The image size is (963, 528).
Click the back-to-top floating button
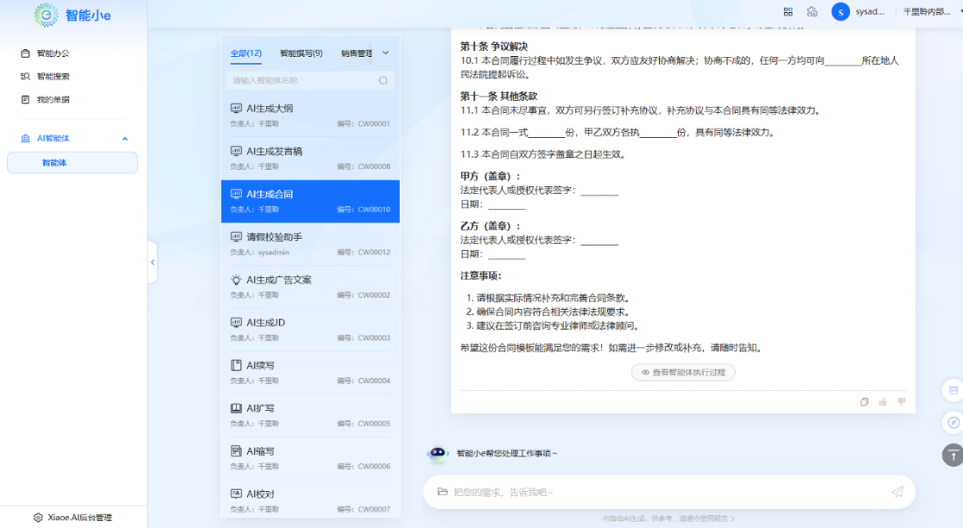(953, 455)
